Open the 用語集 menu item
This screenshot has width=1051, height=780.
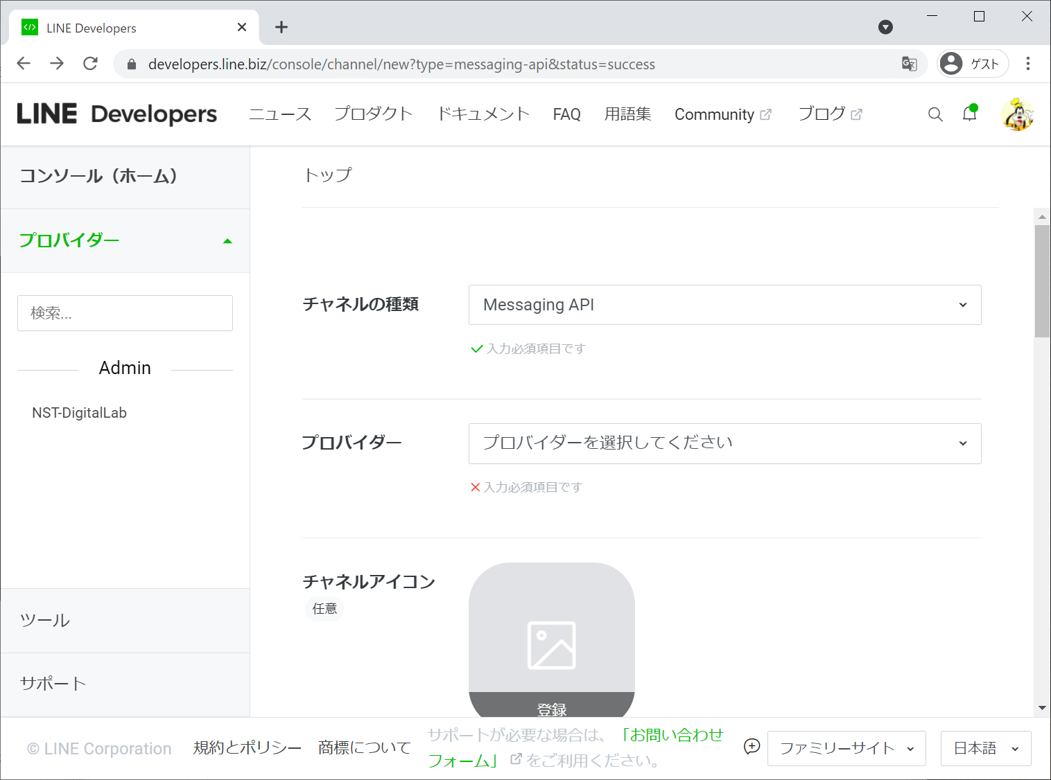627,114
